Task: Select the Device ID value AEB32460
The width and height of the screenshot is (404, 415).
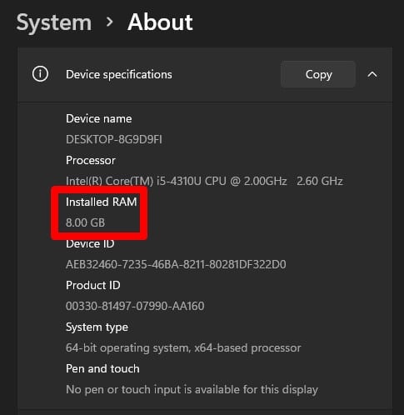Action: click(x=176, y=264)
